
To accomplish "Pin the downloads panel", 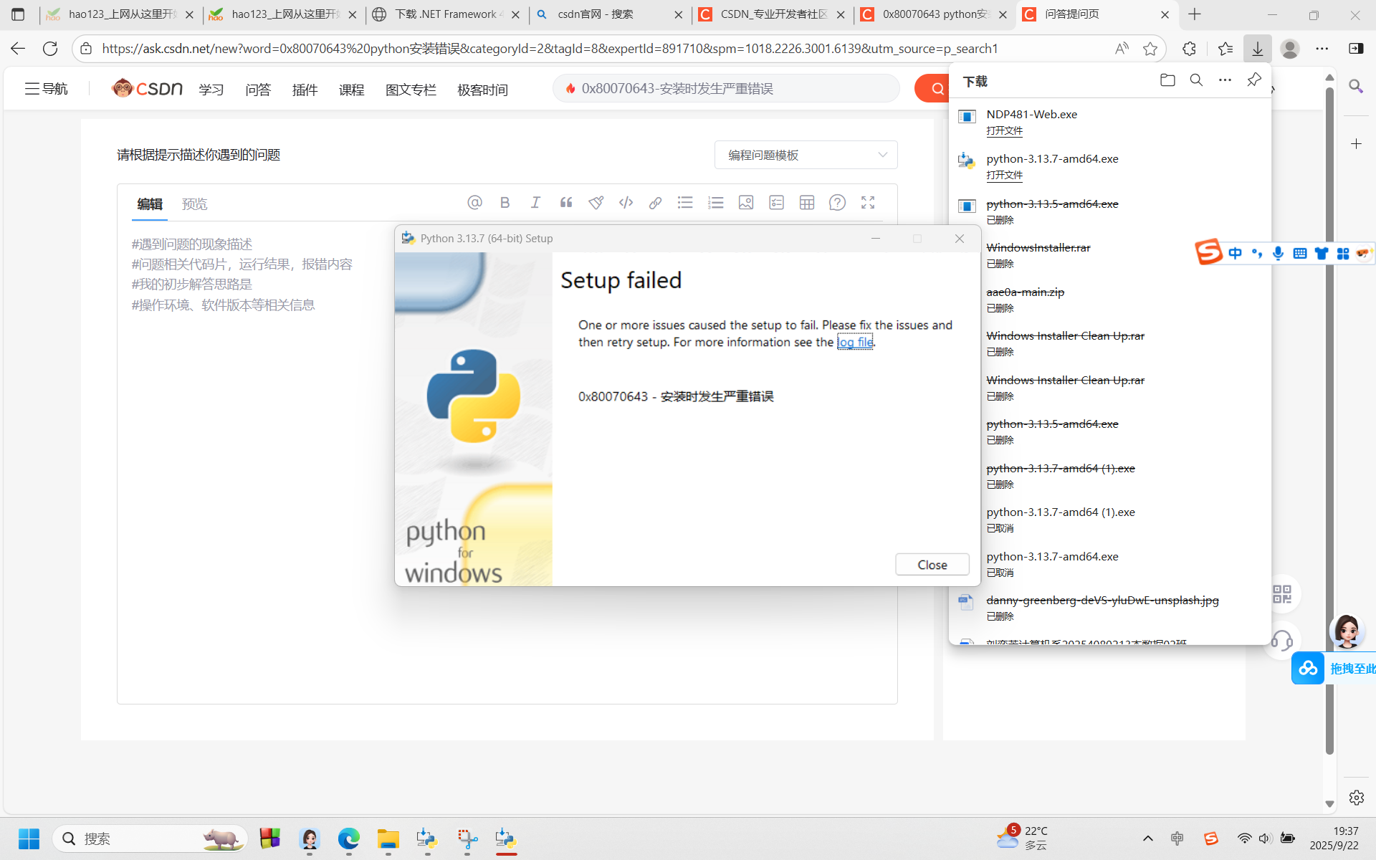I will click(1253, 80).
